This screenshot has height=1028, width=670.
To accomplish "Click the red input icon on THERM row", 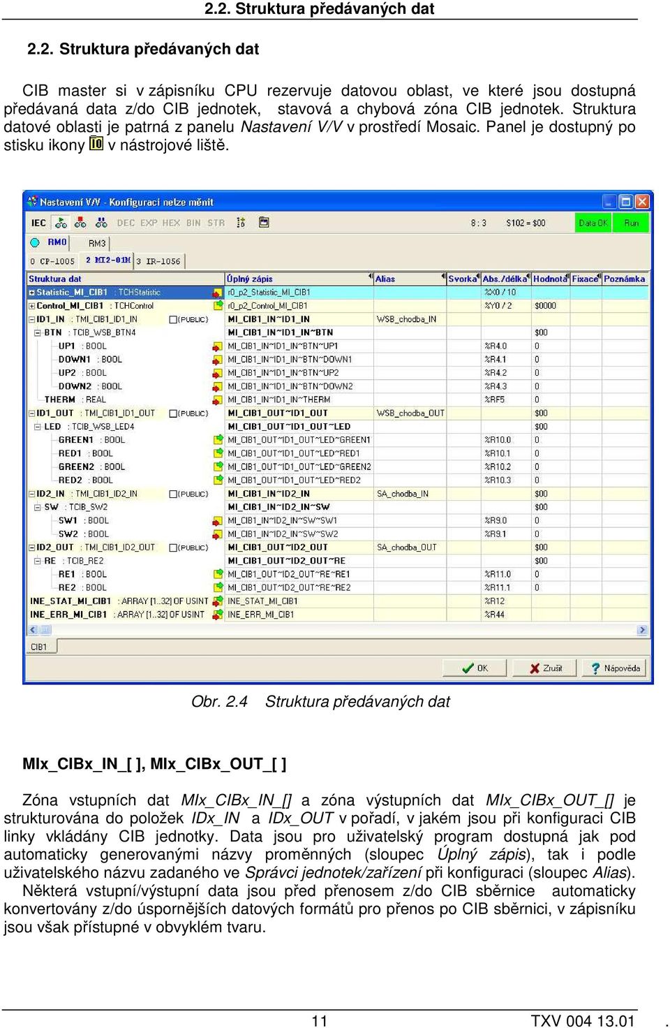I will point(218,400).
